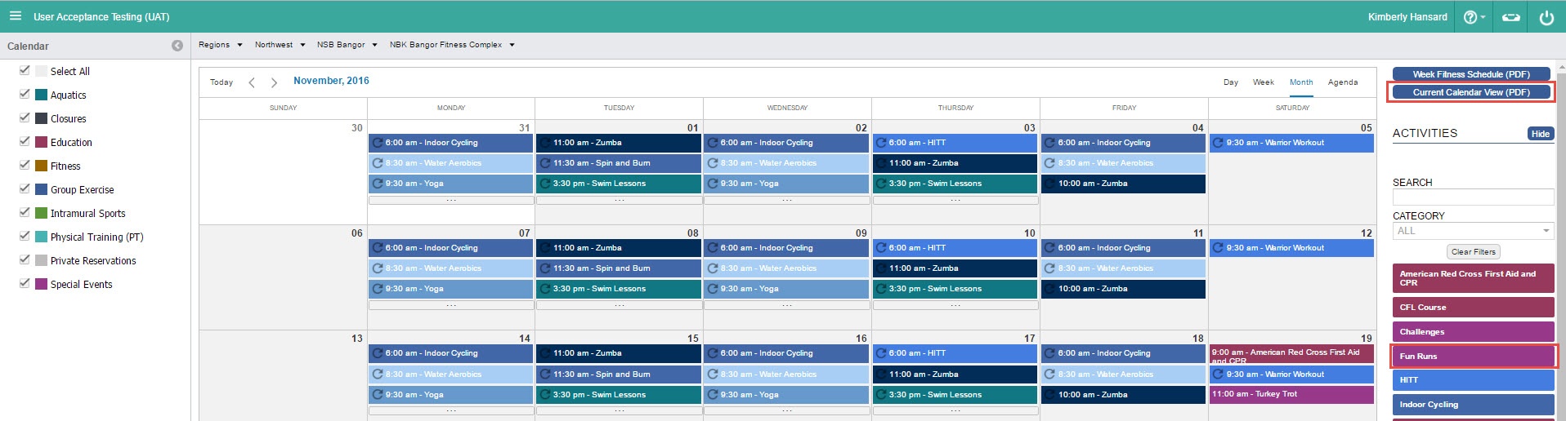Click the link chain icon in header
1566x421 pixels.
[1511, 17]
